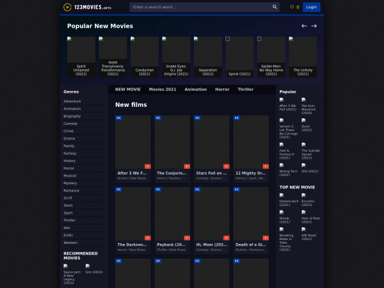
Task: Open the Thriller tab
Action: pos(245,90)
